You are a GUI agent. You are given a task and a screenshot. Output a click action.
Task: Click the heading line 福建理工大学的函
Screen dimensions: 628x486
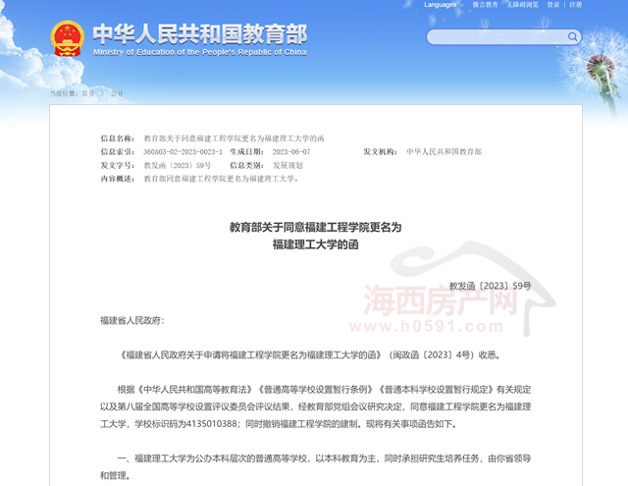click(315, 244)
